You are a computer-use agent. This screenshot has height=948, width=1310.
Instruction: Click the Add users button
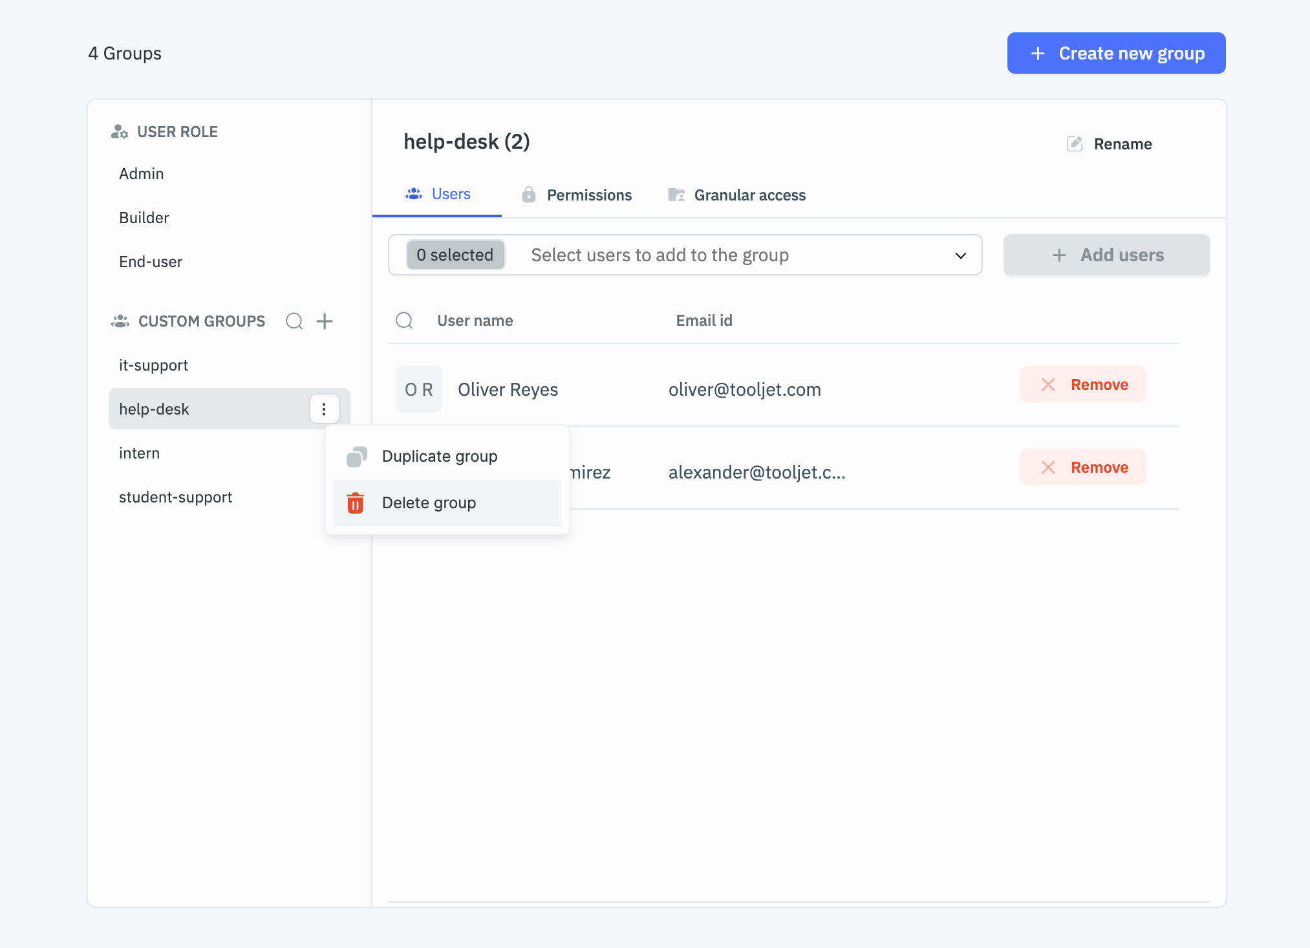pyautogui.click(x=1106, y=254)
